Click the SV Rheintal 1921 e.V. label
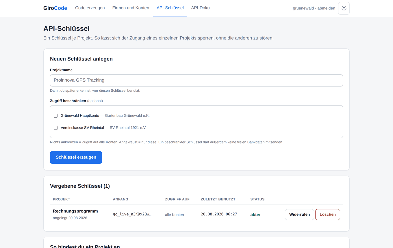The width and height of the screenshot is (393, 248). coord(128,128)
